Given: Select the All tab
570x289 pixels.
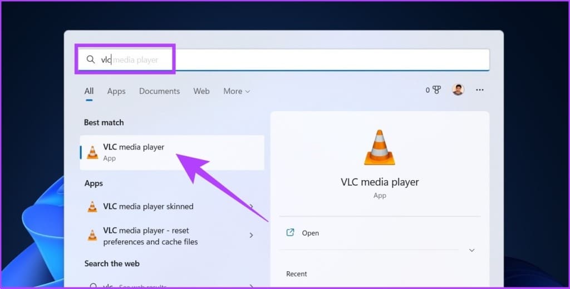Looking at the screenshot, I should (89, 91).
